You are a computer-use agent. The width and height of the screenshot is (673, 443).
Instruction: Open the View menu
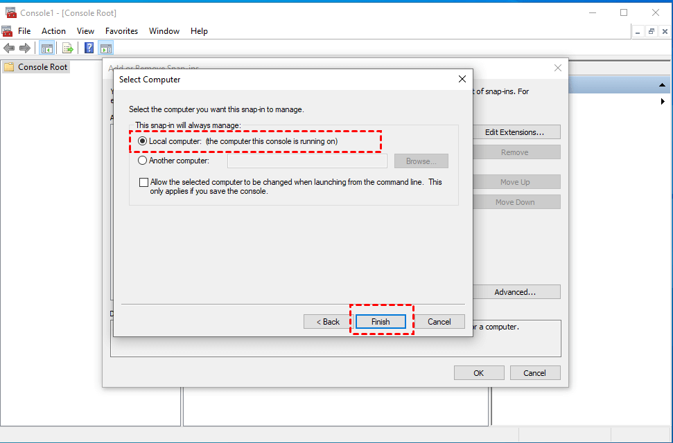(x=85, y=31)
